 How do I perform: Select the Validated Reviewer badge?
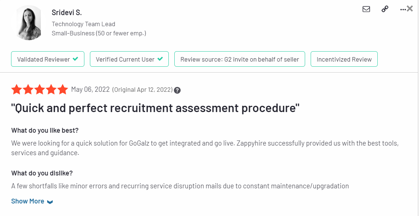pos(48,59)
